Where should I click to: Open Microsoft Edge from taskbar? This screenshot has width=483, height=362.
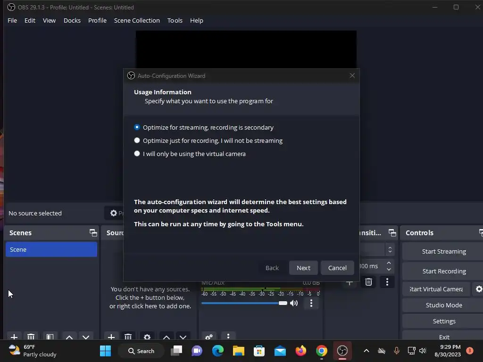tap(218, 351)
